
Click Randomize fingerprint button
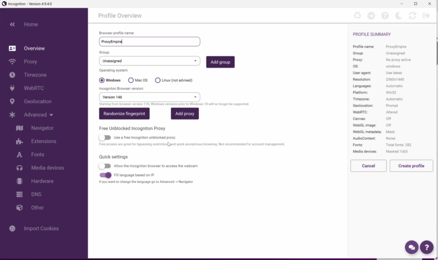click(x=124, y=114)
